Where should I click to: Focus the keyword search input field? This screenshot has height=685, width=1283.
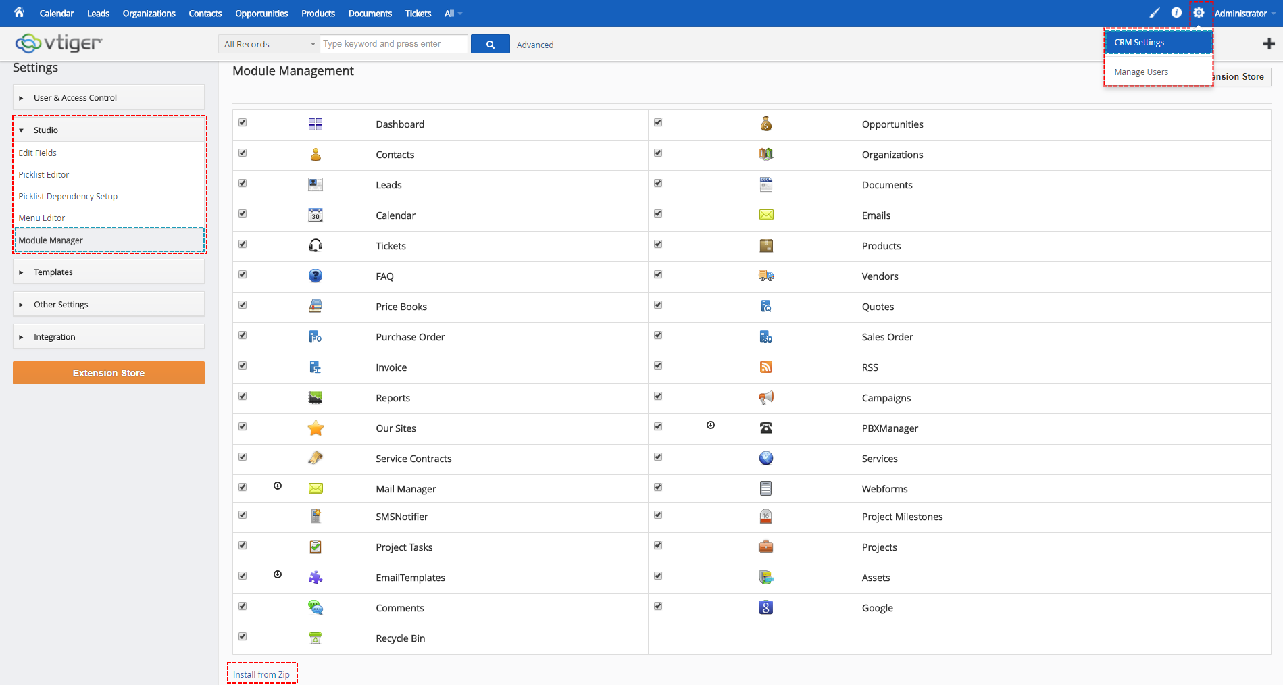(x=394, y=44)
